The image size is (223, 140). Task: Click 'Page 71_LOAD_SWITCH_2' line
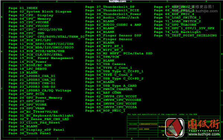click(x=177, y=21)
